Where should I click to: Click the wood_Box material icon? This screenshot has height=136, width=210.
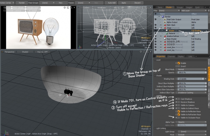point(165,47)
